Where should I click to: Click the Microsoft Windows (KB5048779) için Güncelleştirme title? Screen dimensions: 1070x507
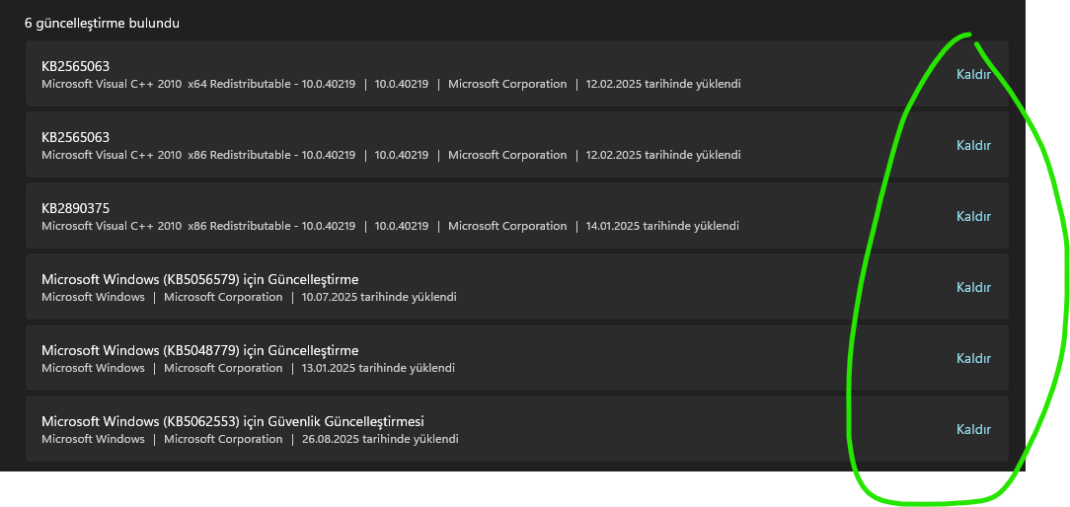[199, 350]
